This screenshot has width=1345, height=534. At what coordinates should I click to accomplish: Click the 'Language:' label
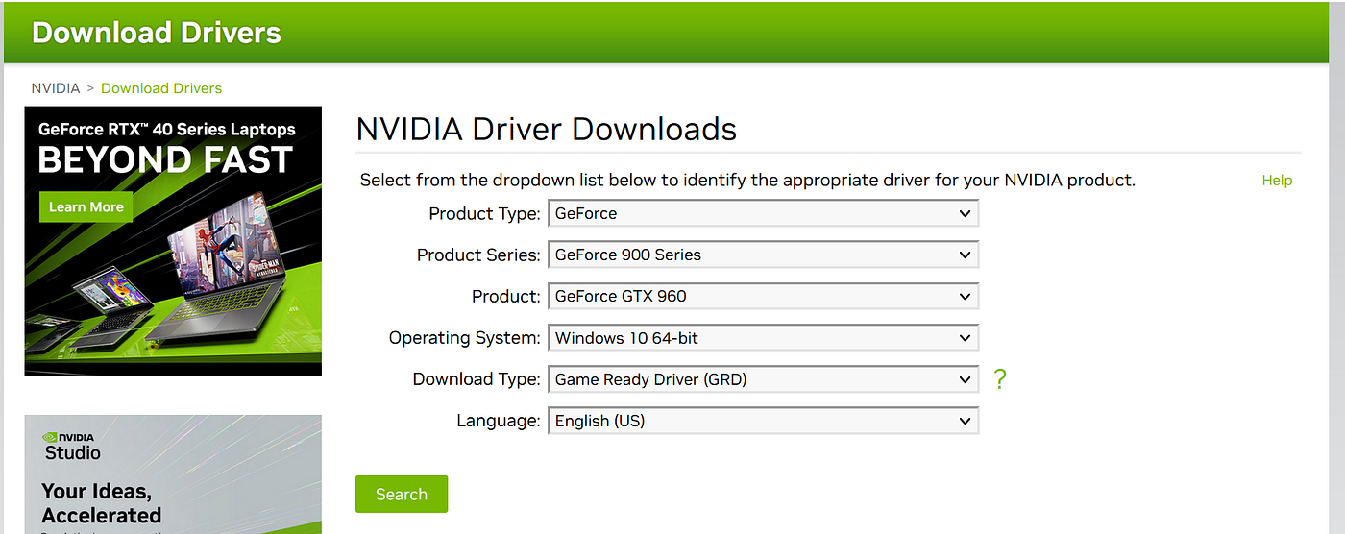point(499,421)
